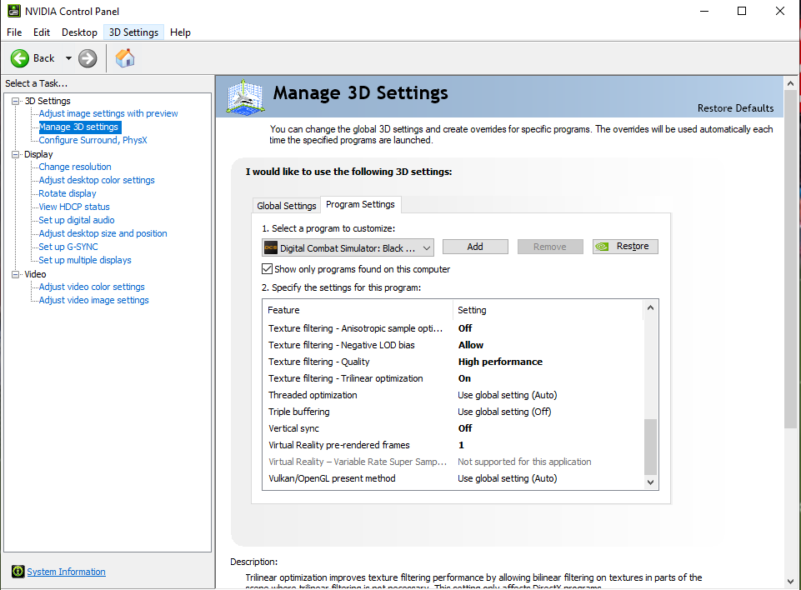Select Adjust image settings with preview
801x590 pixels.
point(108,113)
